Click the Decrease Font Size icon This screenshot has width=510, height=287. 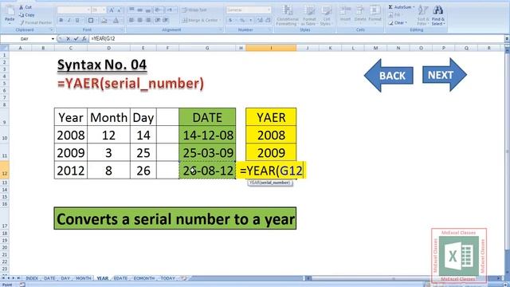[119, 10]
